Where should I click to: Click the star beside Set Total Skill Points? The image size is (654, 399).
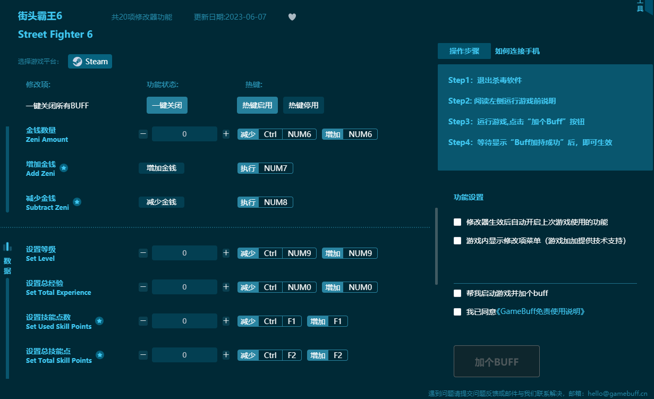point(100,355)
